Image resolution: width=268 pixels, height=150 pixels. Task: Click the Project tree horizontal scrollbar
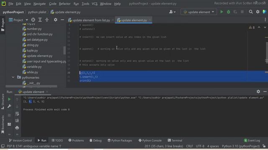(31, 86)
